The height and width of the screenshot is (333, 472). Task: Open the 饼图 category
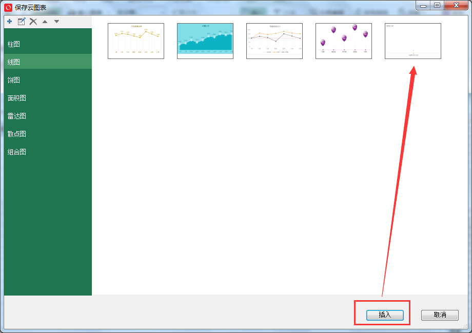[x=48, y=80]
